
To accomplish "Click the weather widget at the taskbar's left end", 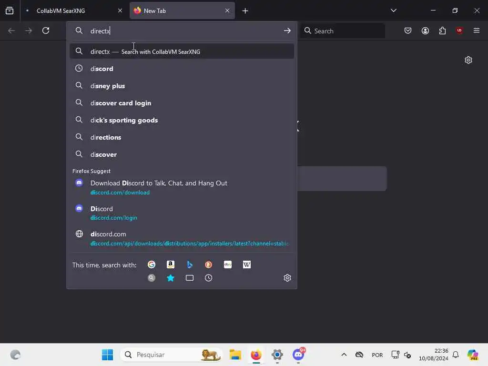I will 15,355.
